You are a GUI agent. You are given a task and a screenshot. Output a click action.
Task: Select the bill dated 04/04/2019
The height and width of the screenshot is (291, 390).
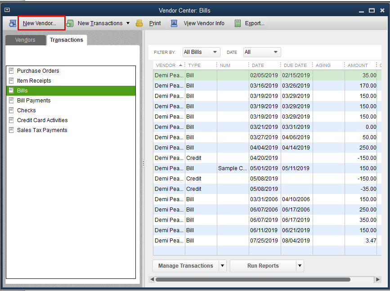tap(267, 148)
